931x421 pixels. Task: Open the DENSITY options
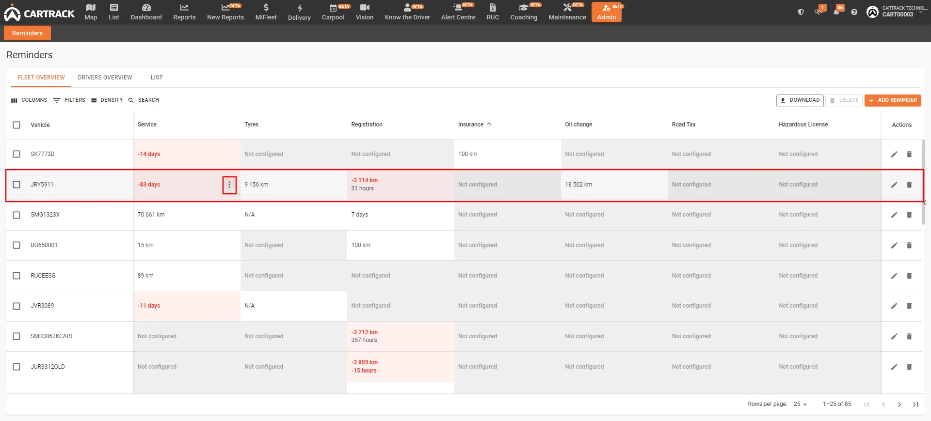coord(107,100)
